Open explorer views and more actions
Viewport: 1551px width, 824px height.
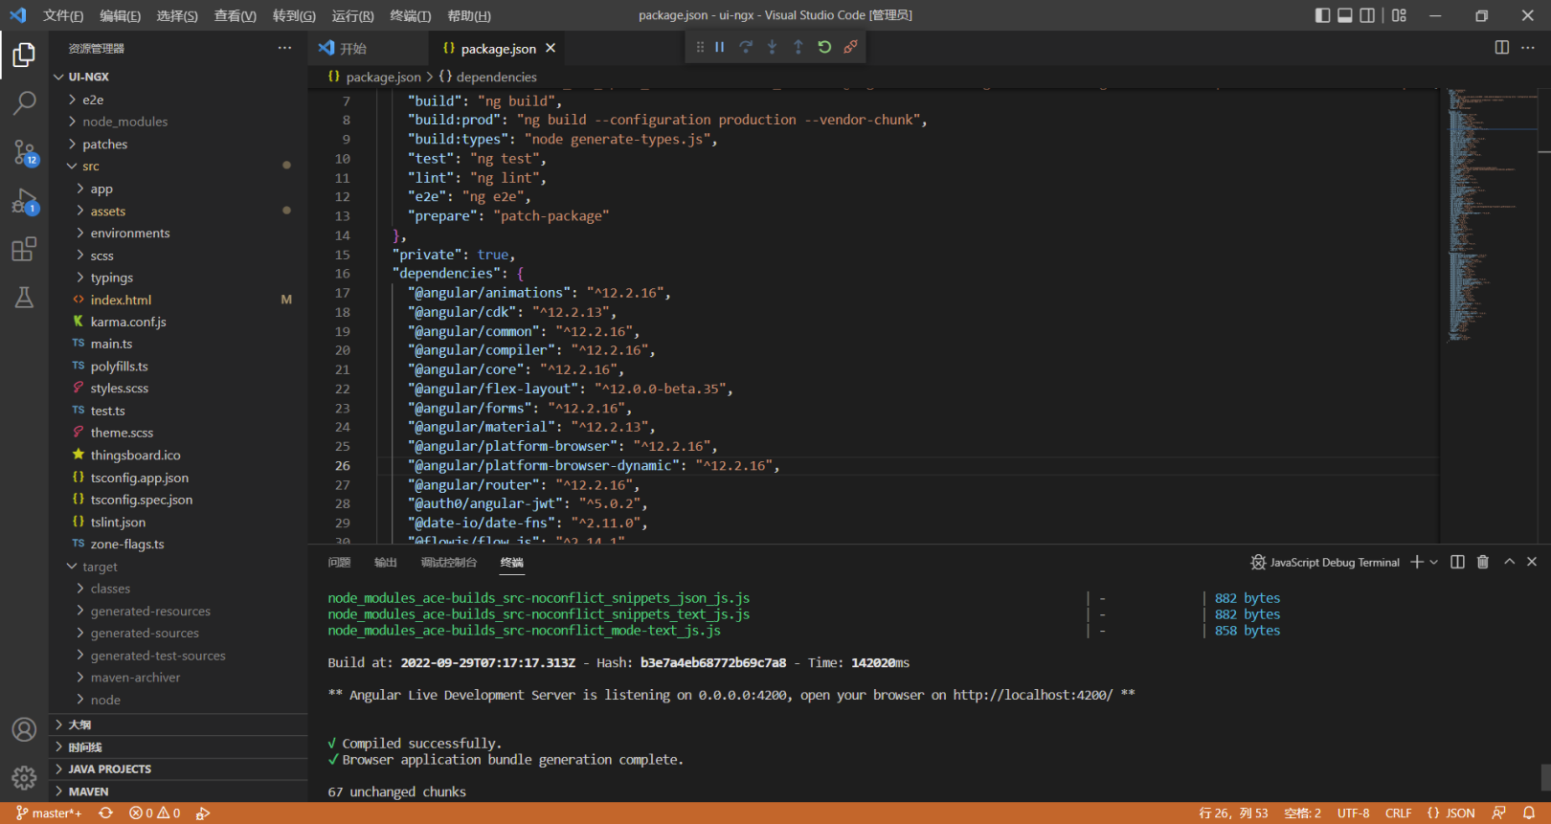click(284, 48)
